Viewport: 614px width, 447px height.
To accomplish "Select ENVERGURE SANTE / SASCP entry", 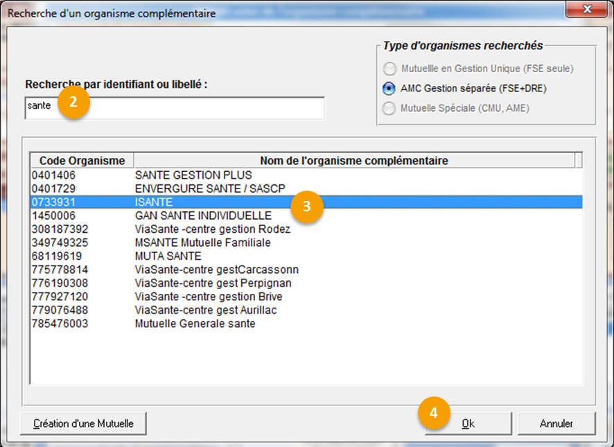I will tap(202, 189).
